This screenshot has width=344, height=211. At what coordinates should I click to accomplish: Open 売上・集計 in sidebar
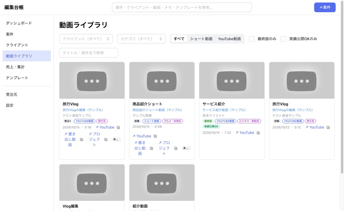point(27,67)
